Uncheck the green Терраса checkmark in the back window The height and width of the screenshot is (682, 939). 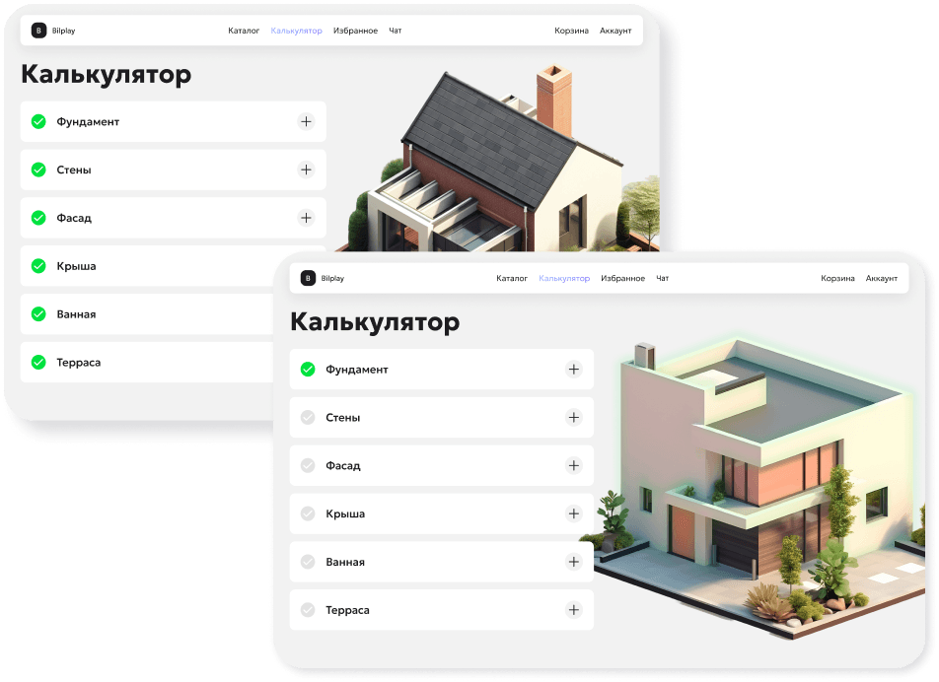pyautogui.click(x=38, y=362)
